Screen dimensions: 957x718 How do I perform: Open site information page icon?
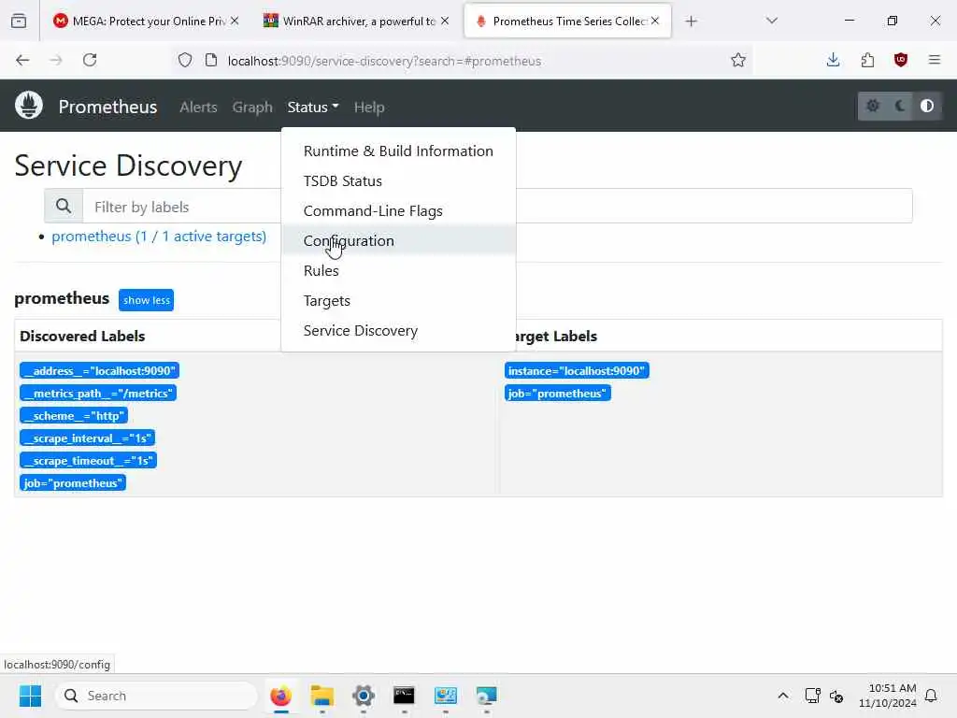pyautogui.click(x=211, y=61)
